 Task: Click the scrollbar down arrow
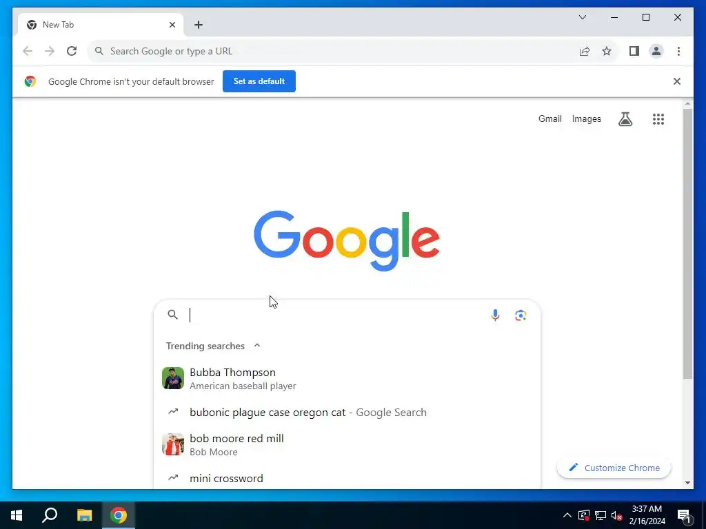tap(687, 483)
